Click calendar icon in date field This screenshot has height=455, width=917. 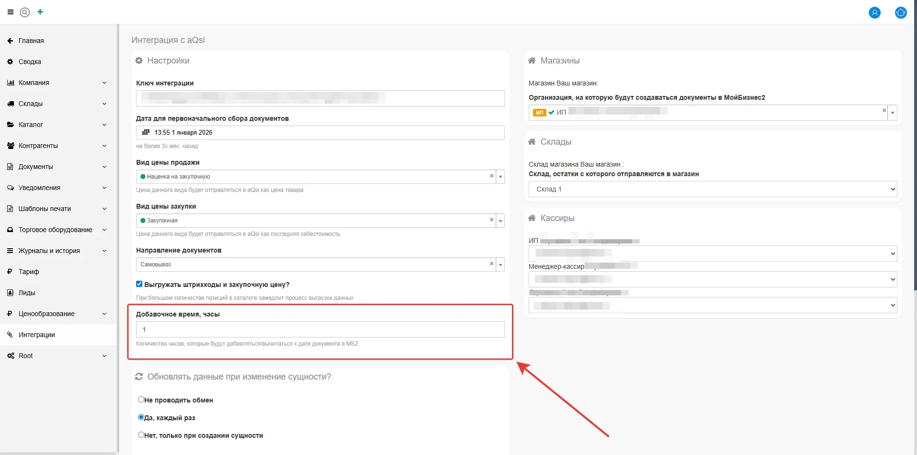coord(146,132)
